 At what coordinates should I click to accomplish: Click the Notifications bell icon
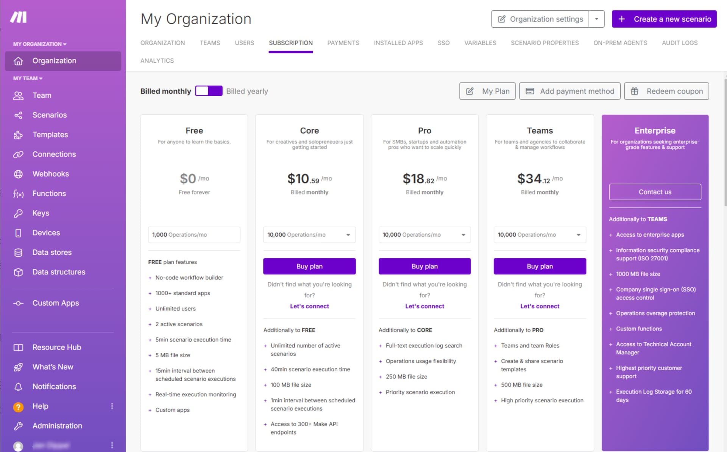(18, 387)
